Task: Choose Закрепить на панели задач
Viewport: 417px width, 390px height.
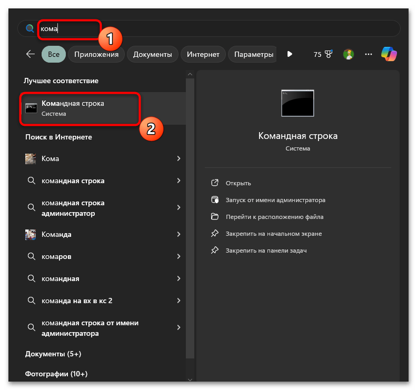Action: (x=266, y=251)
